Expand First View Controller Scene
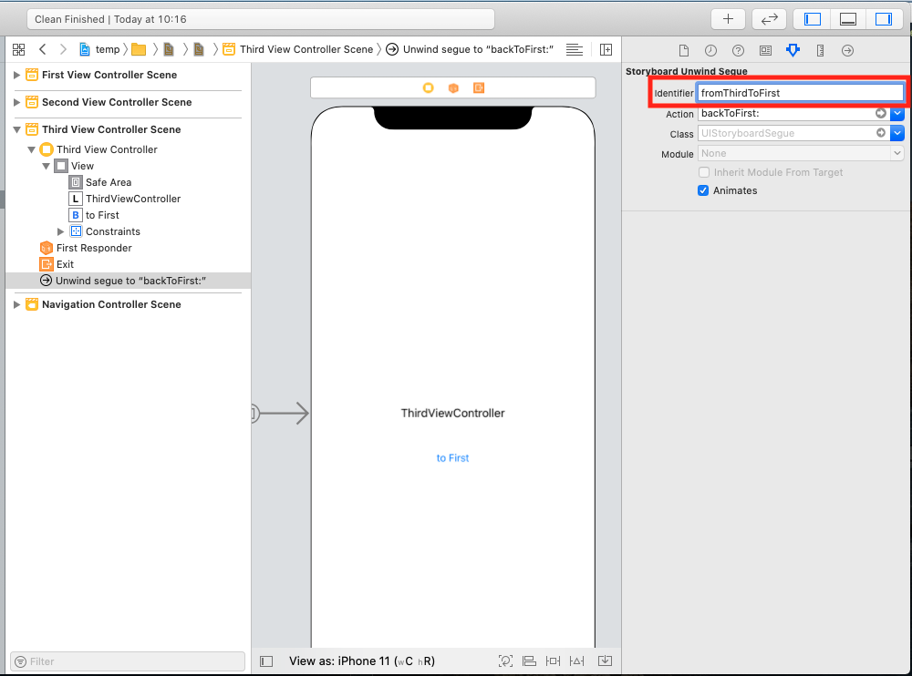 pyautogui.click(x=16, y=75)
